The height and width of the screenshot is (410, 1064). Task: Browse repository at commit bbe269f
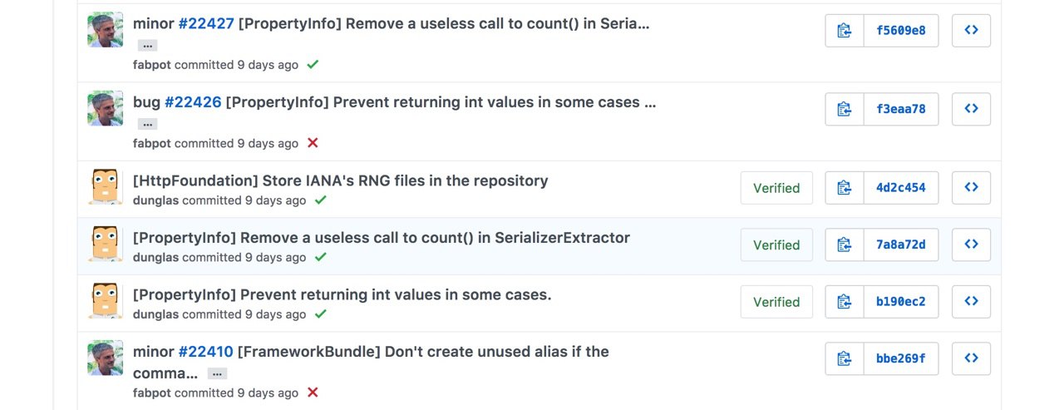pos(971,358)
